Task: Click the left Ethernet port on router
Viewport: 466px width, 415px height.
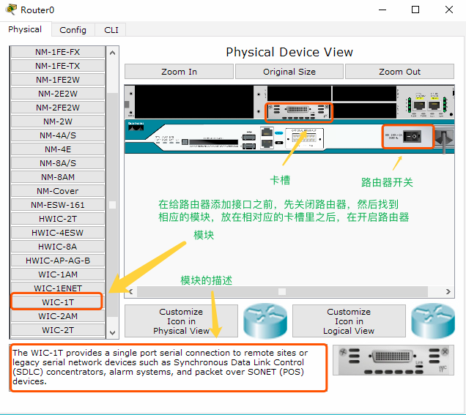Action: [x=419, y=105]
